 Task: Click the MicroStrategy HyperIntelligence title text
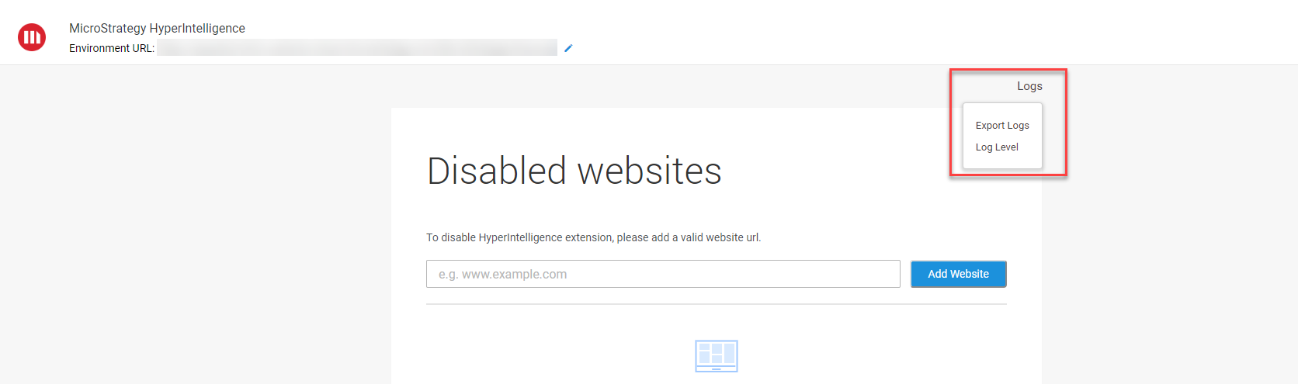pos(157,28)
